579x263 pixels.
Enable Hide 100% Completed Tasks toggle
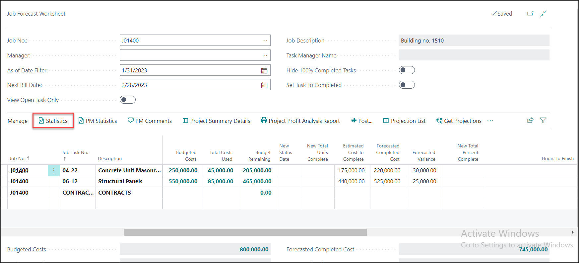[x=407, y=70]
